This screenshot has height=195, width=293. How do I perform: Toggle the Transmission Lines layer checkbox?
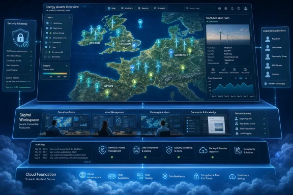click(46, 38)
